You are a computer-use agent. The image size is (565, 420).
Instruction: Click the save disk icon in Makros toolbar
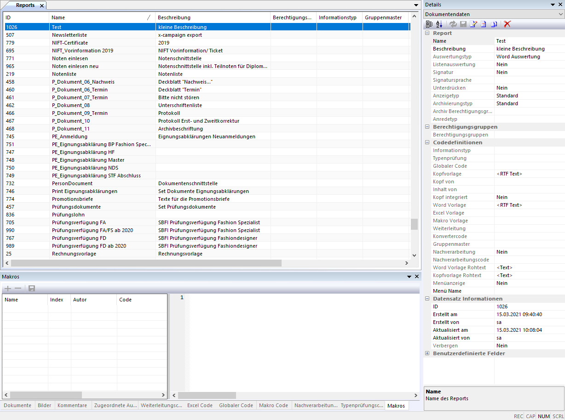coord(32,289)
